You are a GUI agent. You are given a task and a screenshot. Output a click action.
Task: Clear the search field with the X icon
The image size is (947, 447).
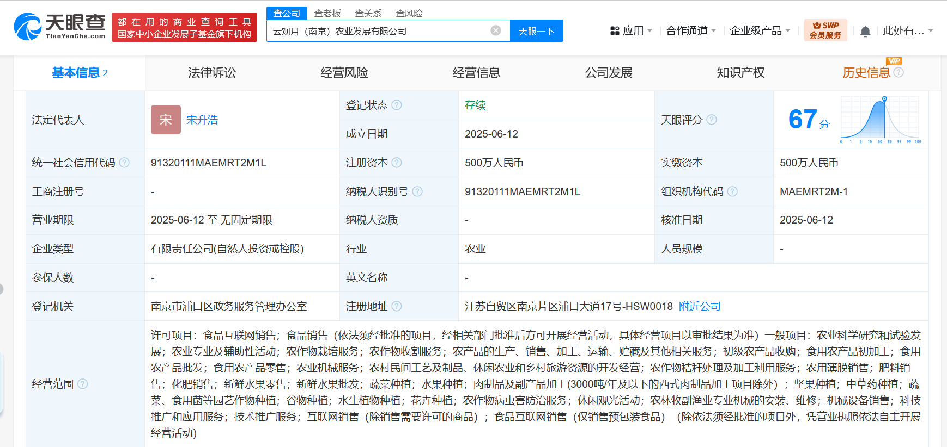pyautogui.click(x=496, y=30)
